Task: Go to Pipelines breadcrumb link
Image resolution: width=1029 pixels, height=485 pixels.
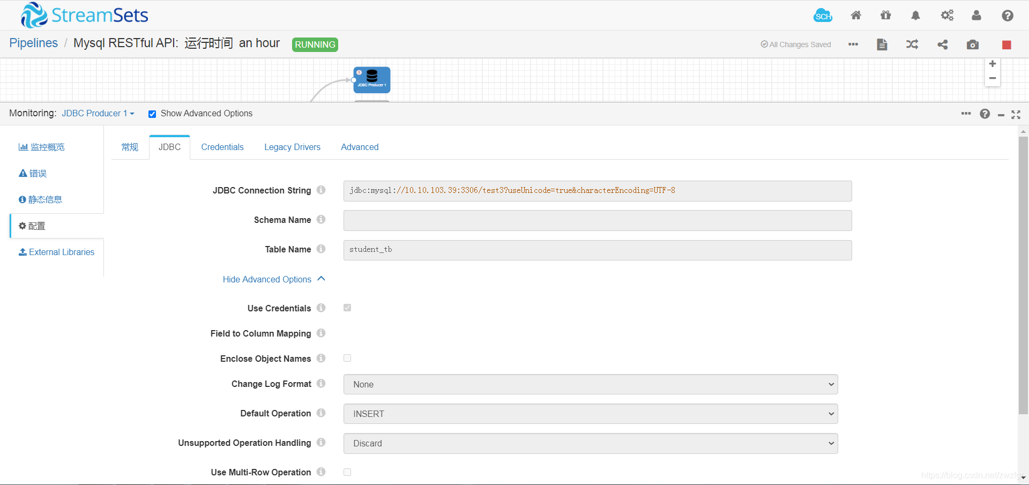Action: pos(33,43)
